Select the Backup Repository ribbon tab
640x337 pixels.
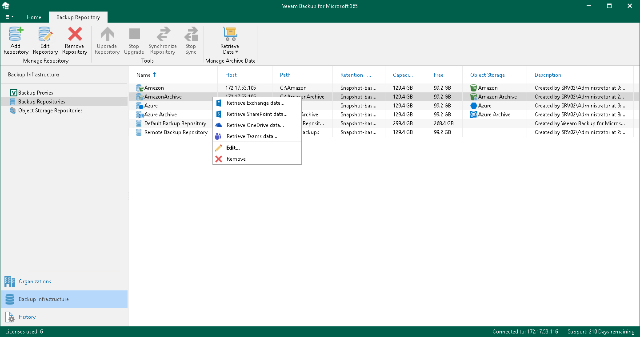[x=78, y=17]
